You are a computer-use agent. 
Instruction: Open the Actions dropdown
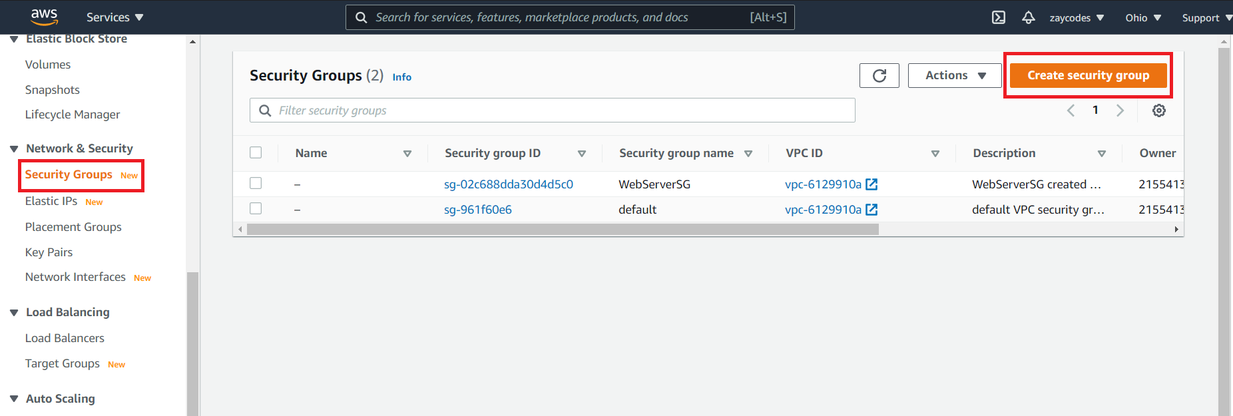coord(954,76)
